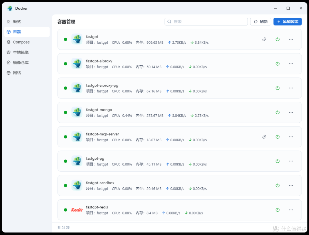This screenshot has height=235, width=309.
Task: Open more options menu for fastgpt-pg
Action: (x=291, y=161)
